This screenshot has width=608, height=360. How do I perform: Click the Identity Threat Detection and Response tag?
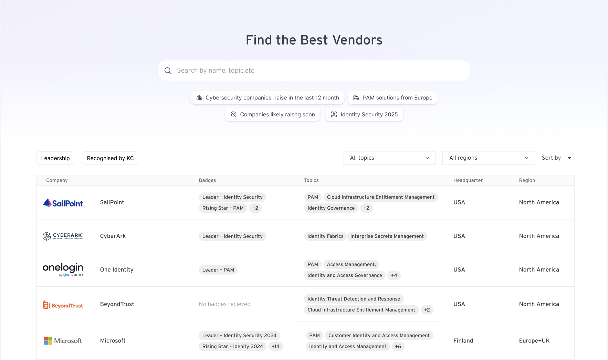point(354,299)
